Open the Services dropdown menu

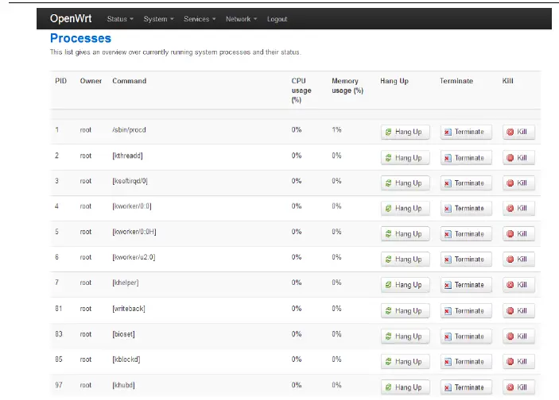199,19
